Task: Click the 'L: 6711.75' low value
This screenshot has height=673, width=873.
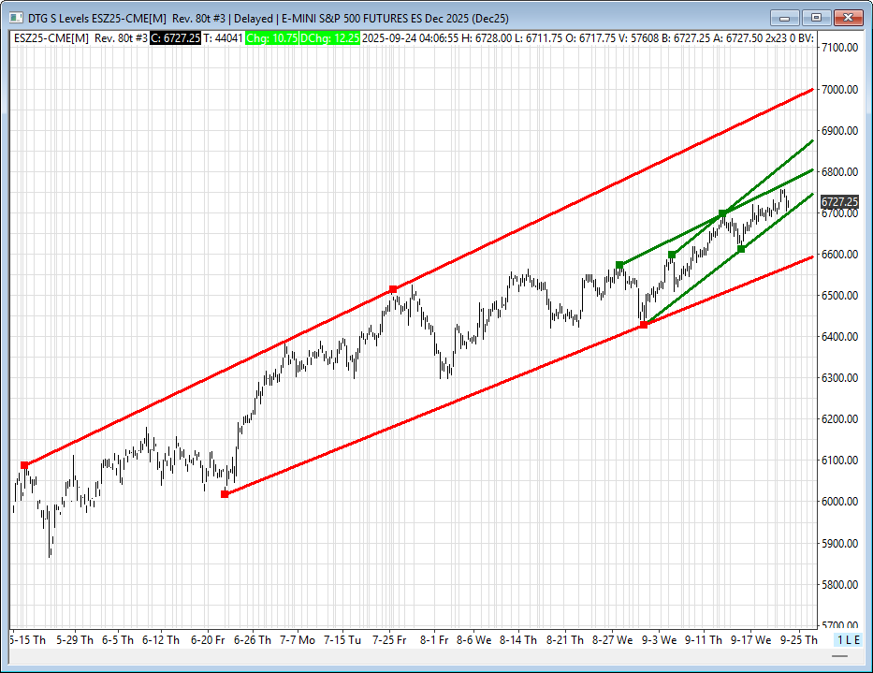Action: click(538, 37)
